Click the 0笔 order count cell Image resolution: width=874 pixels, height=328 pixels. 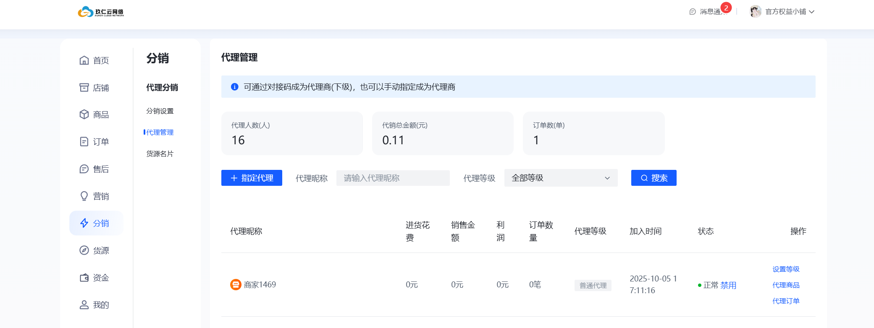[x=535, y=285]
